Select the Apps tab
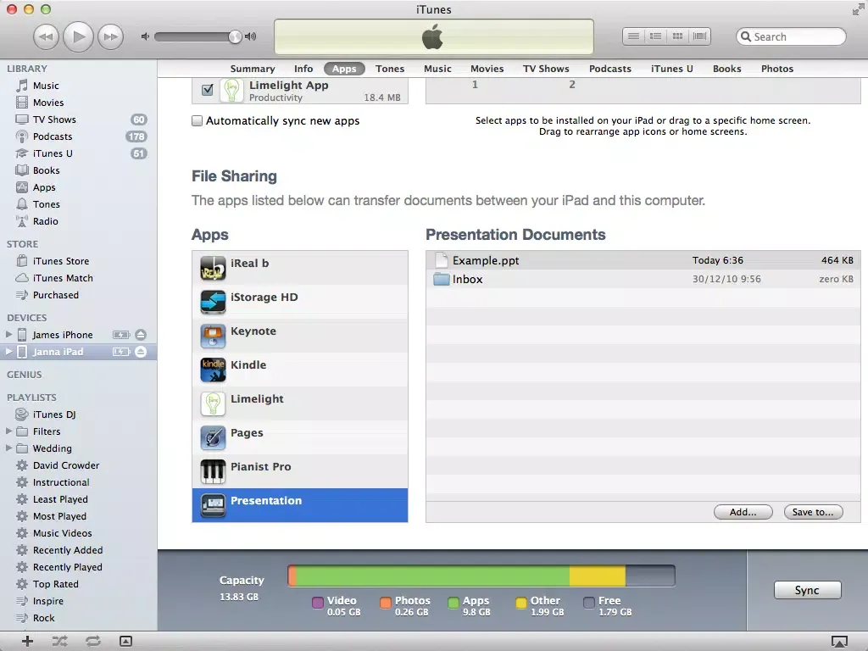The image size is (868, 651). coord(344,69)
